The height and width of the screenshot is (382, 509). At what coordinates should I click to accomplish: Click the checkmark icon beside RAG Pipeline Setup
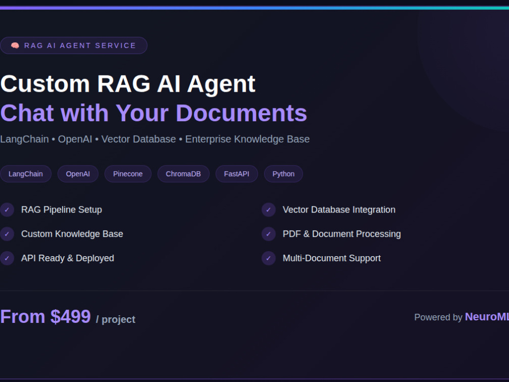pyautogui.click(x=7, y=210)
